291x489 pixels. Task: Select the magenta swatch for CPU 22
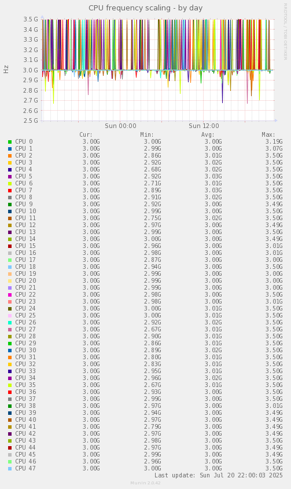tap(10, 295)
